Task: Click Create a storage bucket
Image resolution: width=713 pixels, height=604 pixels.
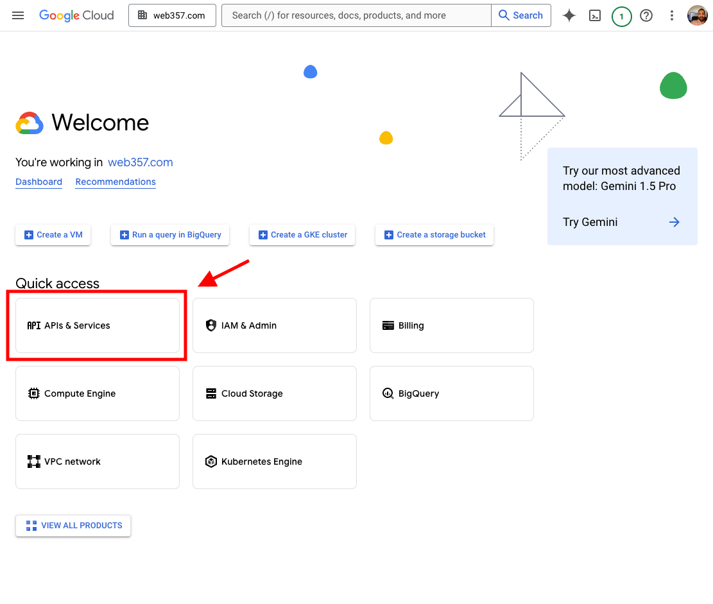Action: [434, 235]
